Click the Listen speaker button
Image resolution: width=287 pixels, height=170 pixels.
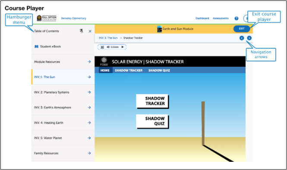(113, 47)
